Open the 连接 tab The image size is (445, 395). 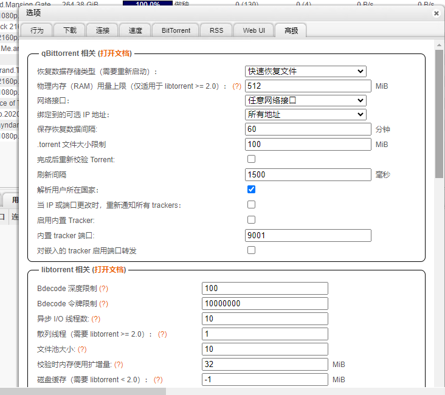click(x=103, y=30)
